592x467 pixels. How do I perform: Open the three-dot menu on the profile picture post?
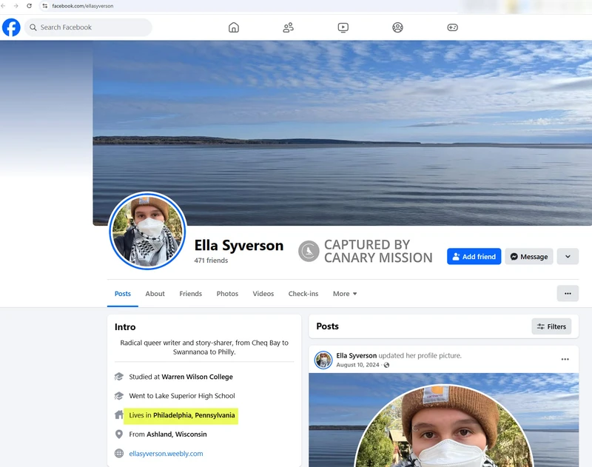[565, 360]
